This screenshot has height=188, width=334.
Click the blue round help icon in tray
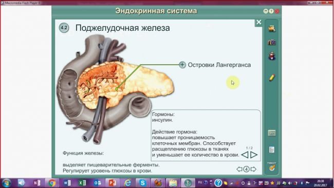coord(218,183)
